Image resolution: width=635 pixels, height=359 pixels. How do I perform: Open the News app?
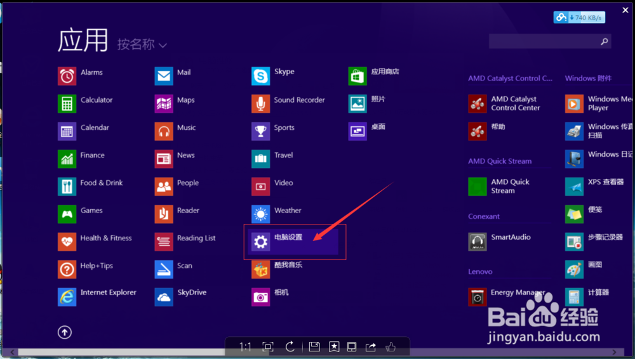click(175, 159)
